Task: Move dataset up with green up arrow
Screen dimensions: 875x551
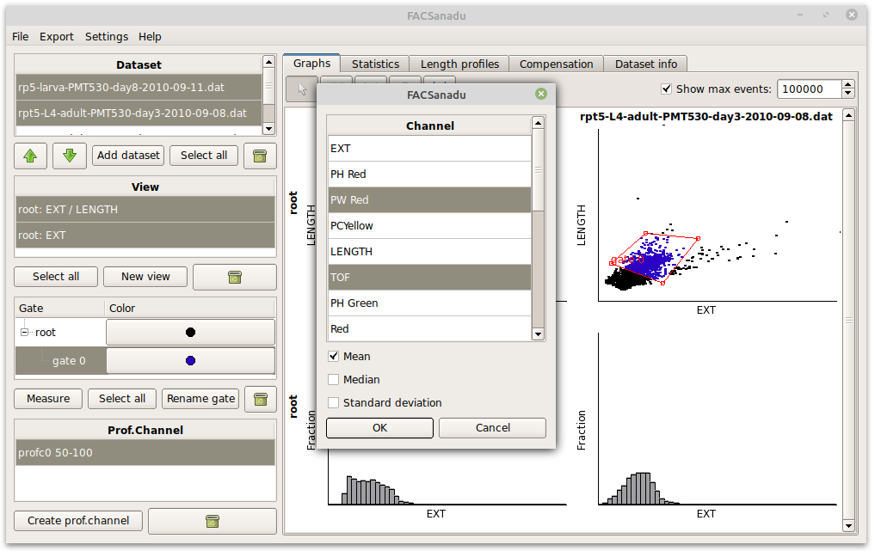Action: [x=30, y=156]
